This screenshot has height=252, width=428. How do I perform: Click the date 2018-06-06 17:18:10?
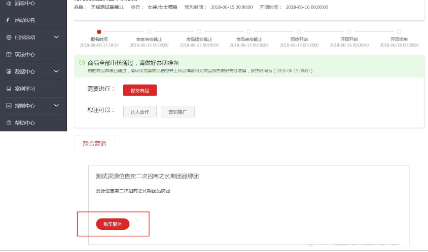99,45
